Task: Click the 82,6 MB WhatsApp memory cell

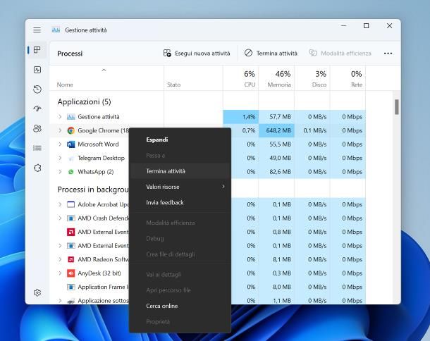Action: 276,172
